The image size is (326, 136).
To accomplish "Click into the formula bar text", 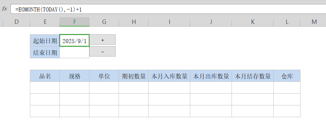I will pos(48,9).
